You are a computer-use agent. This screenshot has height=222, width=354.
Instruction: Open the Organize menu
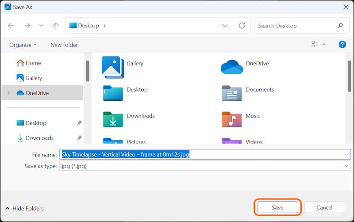(23, 45)
